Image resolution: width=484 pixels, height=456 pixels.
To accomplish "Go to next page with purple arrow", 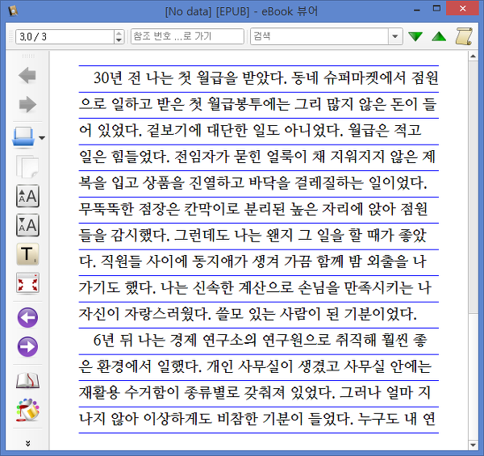I will pyautogui.click(x=27, y=347).
